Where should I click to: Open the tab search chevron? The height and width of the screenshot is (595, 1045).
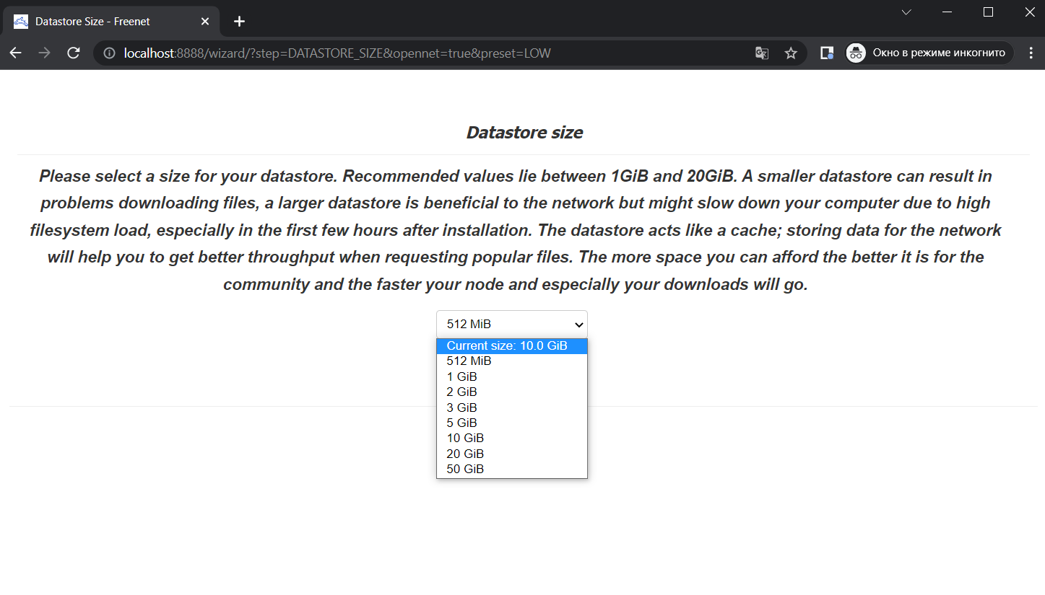coord(907,12)
